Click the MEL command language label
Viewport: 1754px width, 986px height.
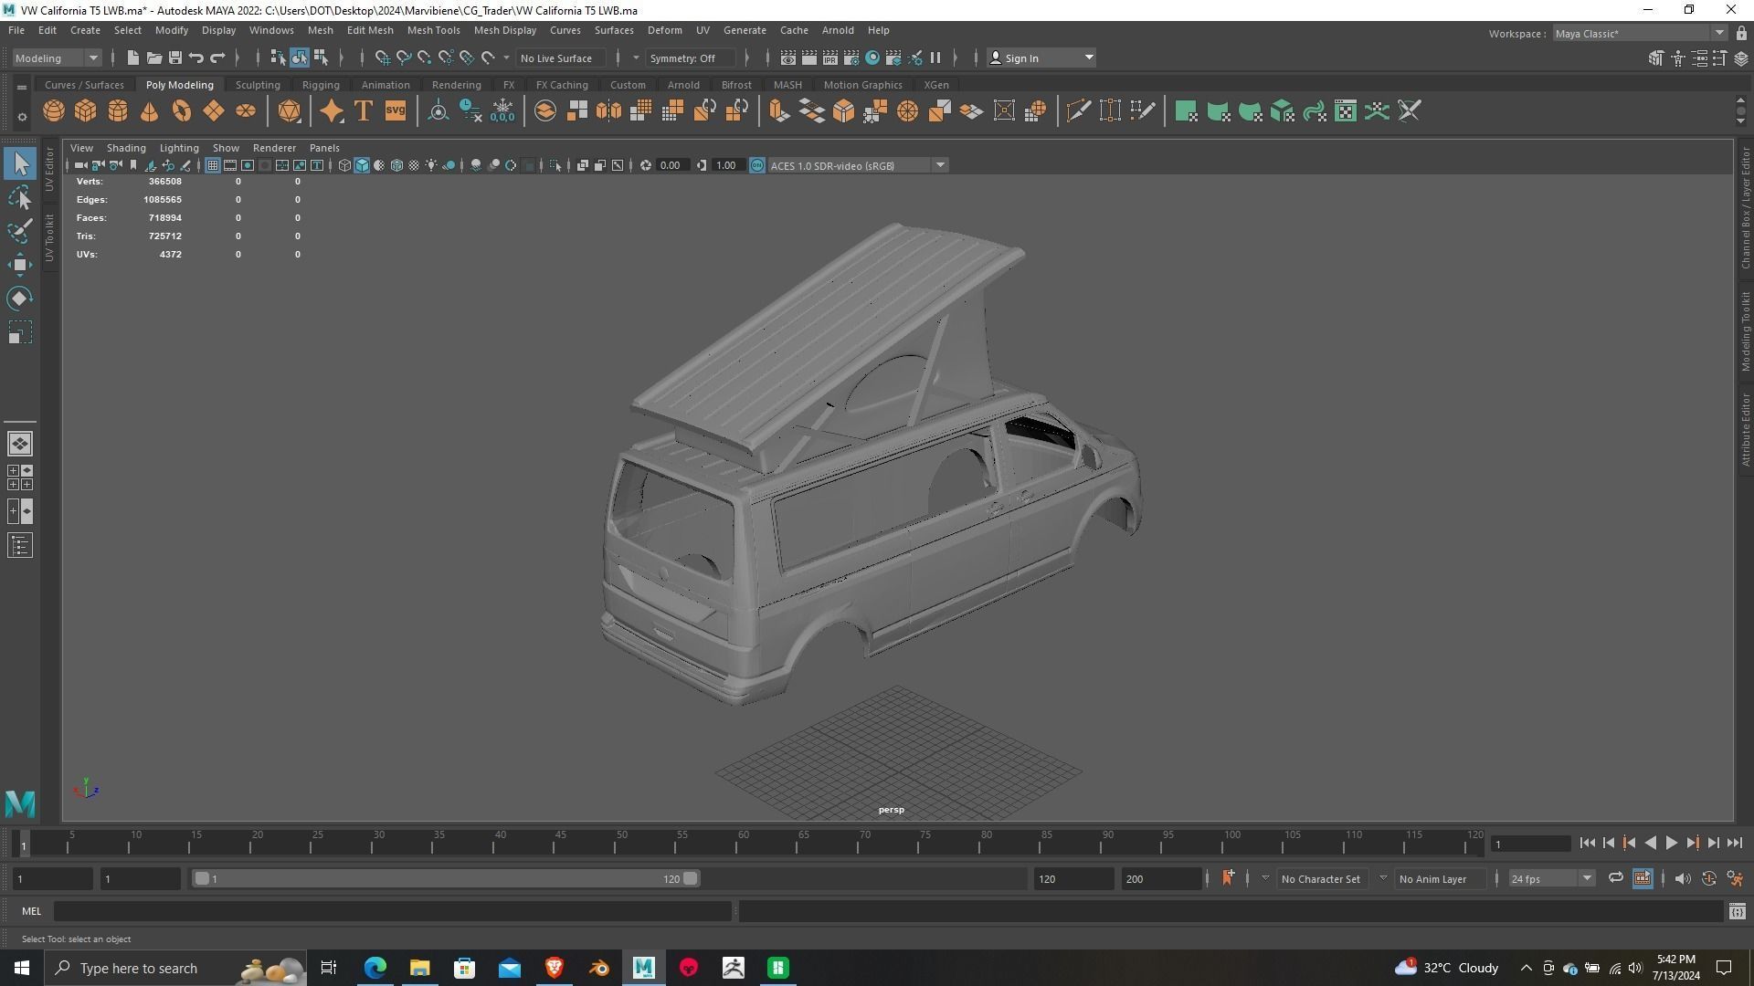[31, 911]
